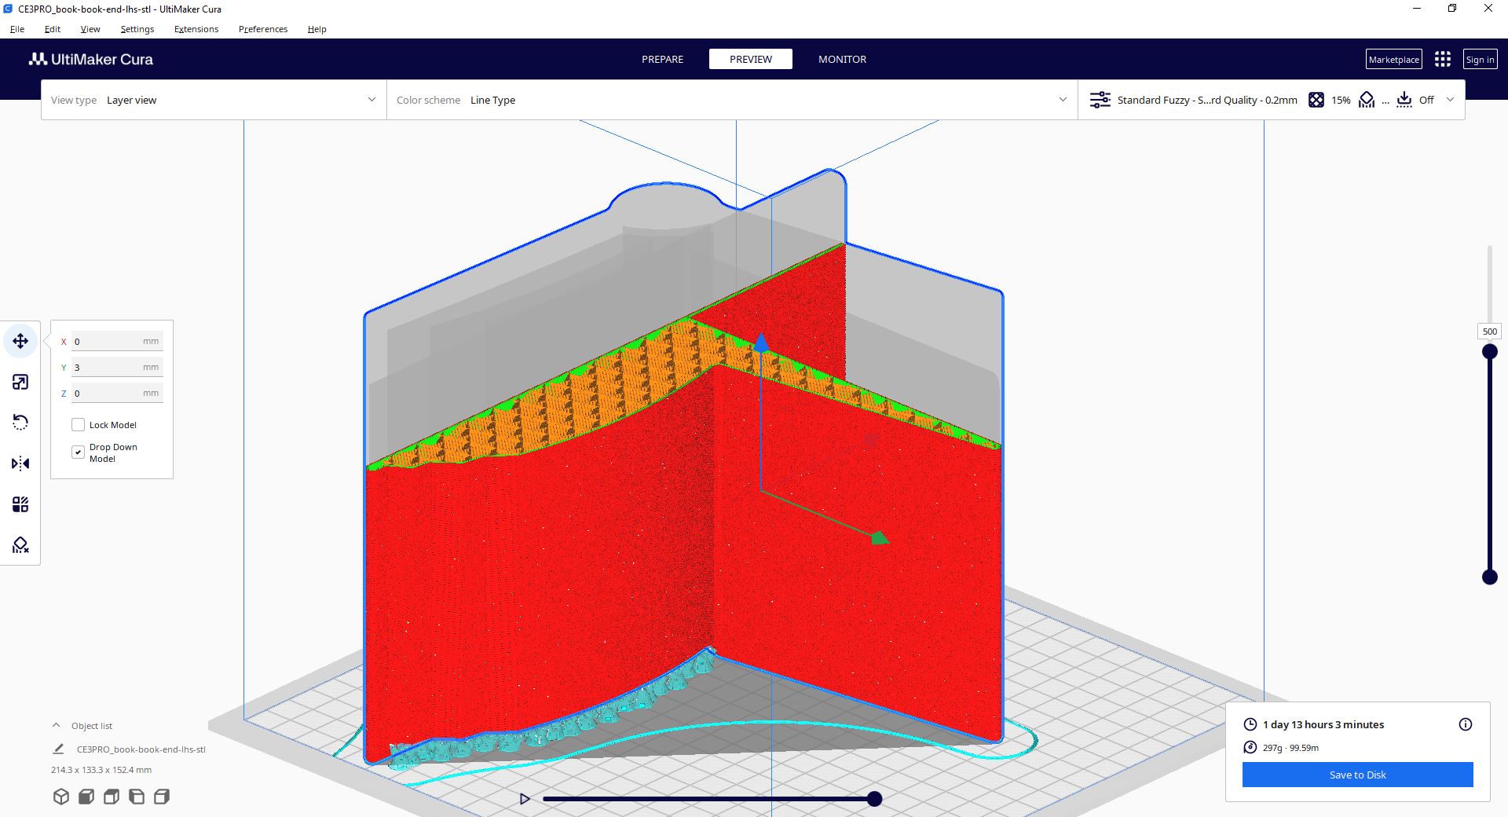Open the View type dropdown
This screenshot has width=1508, height=817.
click(214, 100)
